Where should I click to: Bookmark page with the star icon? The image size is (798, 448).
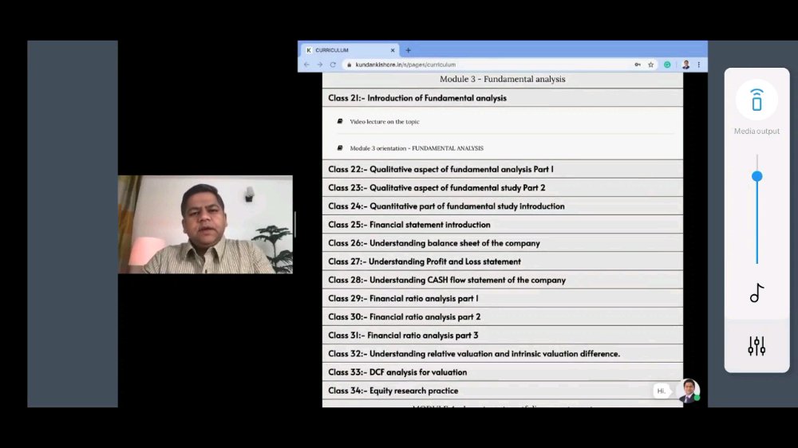pyautogui.click(x=650, y=65)
